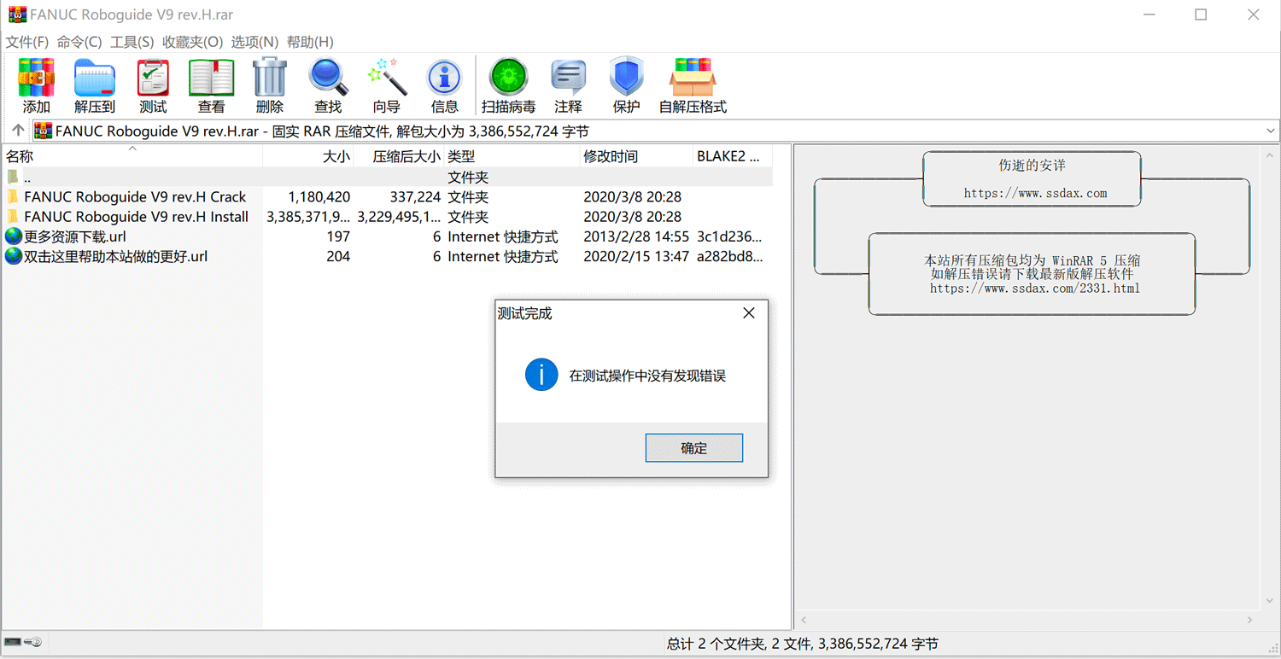
Task: Open the 向导 (Wizard) wand icon
Action: click(x=386, y=79)
